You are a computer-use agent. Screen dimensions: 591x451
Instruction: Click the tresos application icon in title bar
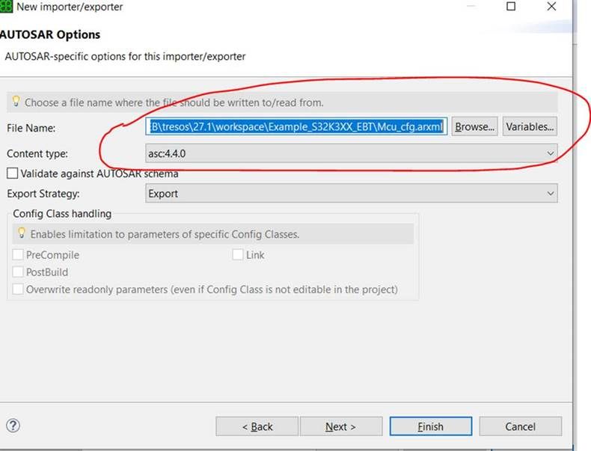tap(6, 7)
